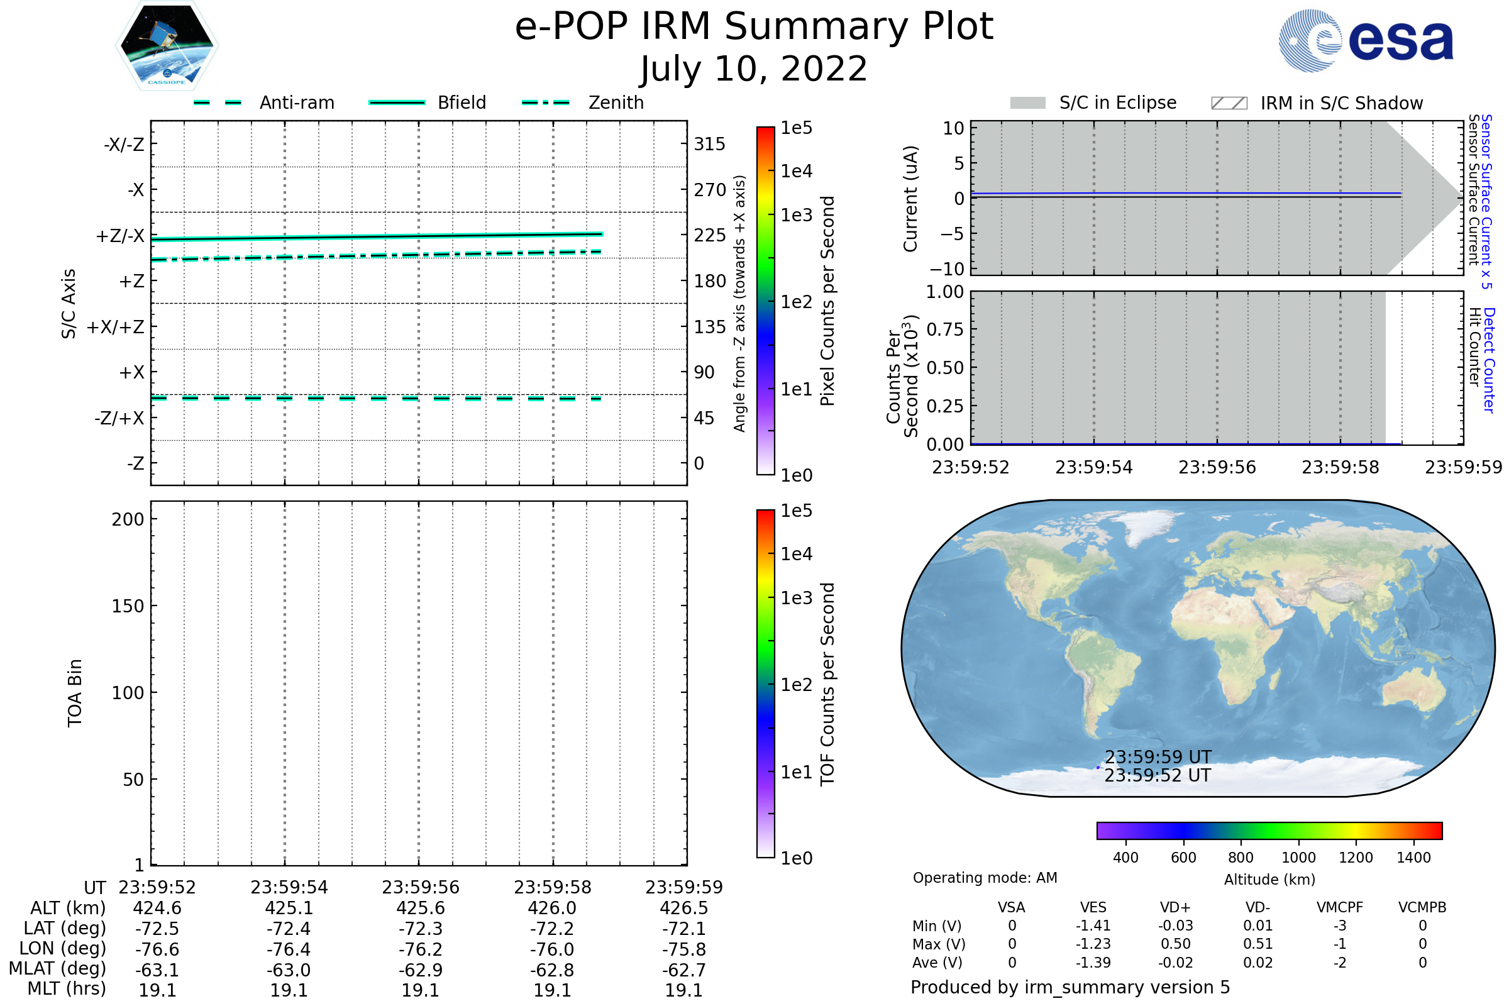Click the ESA logo
Screen dimensions: 1509x1006
coord(1365,41)
